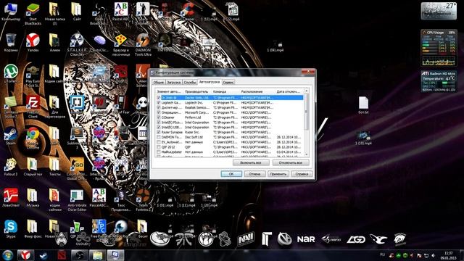This screenshot has height=261, width=464.
Task: Uncheck the Операцион... Microsoft Corp startup checkbox
Action: pyautogui.click(x=159, y=112)
